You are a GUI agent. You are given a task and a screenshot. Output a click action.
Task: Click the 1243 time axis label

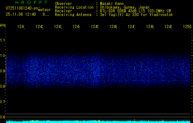click(x=58, y=26)
